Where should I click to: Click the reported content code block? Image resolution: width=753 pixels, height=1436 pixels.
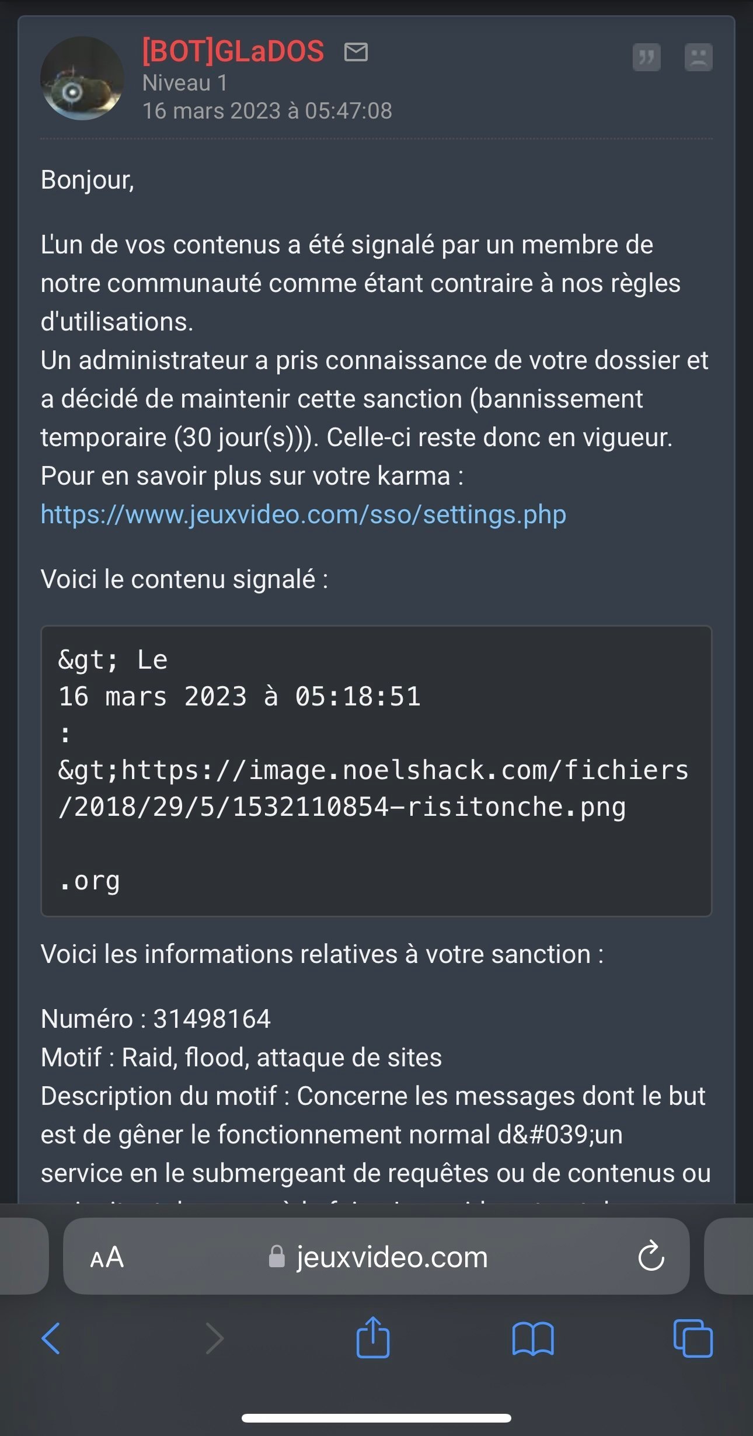click(376, 771)
